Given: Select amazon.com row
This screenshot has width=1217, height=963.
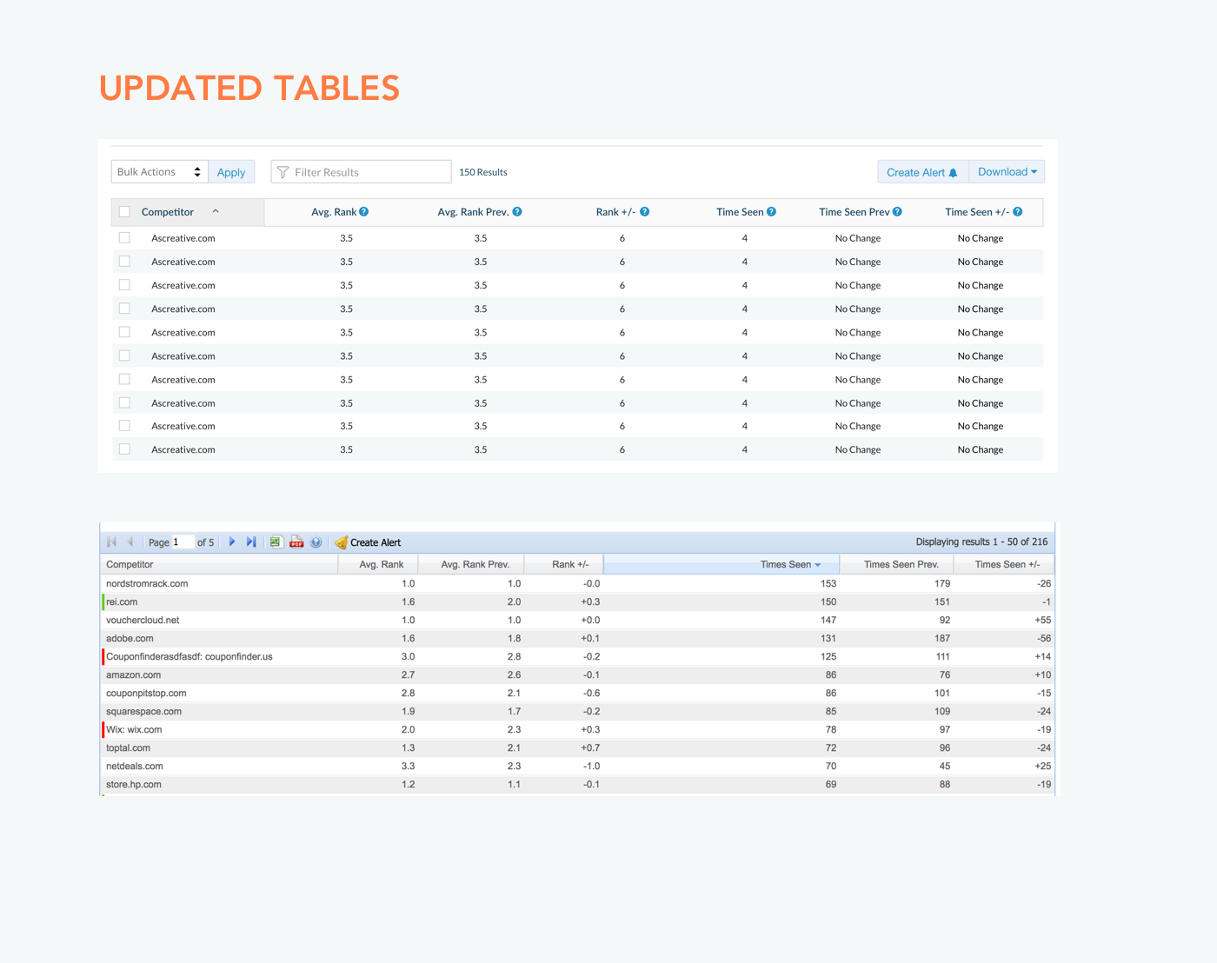Looking at the screenshot, I should pos(578,674).
